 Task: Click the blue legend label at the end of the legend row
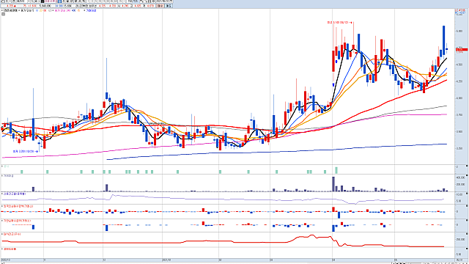coord(91,10)
